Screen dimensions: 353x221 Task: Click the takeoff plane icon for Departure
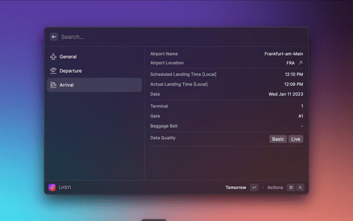point(53,71)
